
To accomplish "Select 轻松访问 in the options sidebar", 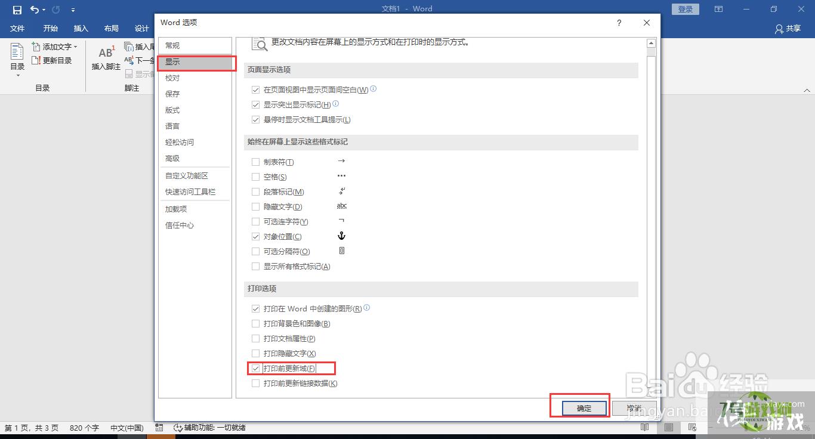I will (195, 143).
